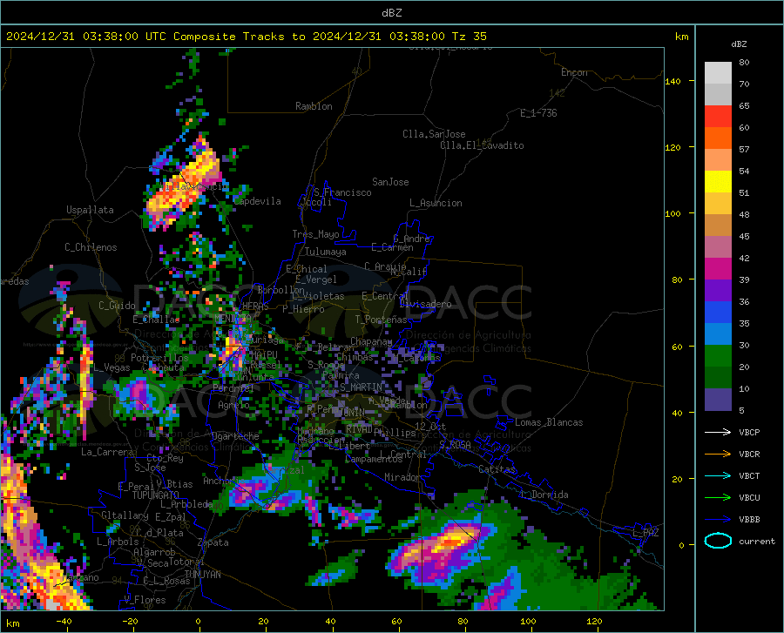Click the 20 dBZ green color swatch
784x633 pixels.
[718, 377]
